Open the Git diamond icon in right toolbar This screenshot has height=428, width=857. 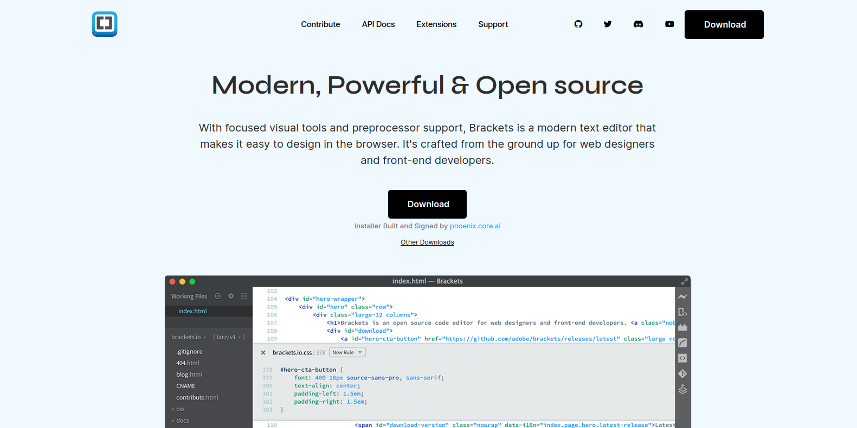(682, 373)
